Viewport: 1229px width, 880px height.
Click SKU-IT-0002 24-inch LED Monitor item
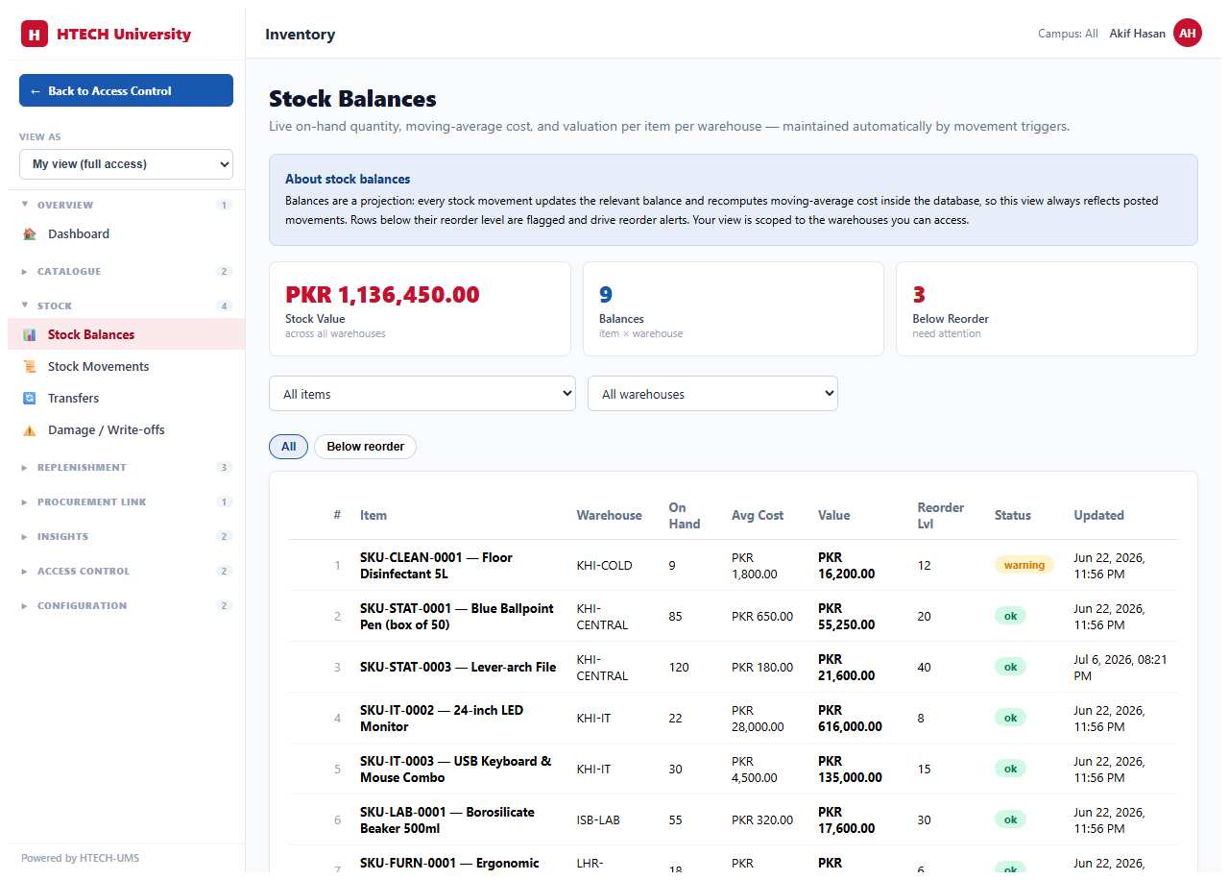442,718
